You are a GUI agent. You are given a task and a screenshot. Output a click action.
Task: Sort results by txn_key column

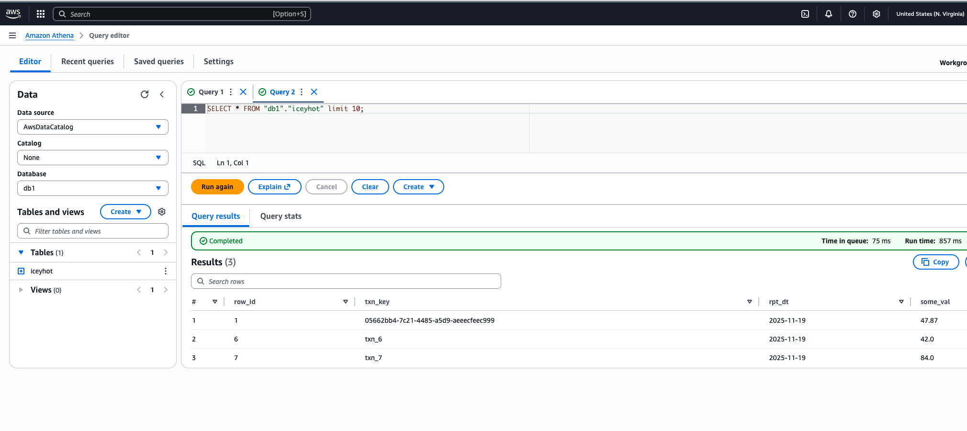[x=750, y=302]
